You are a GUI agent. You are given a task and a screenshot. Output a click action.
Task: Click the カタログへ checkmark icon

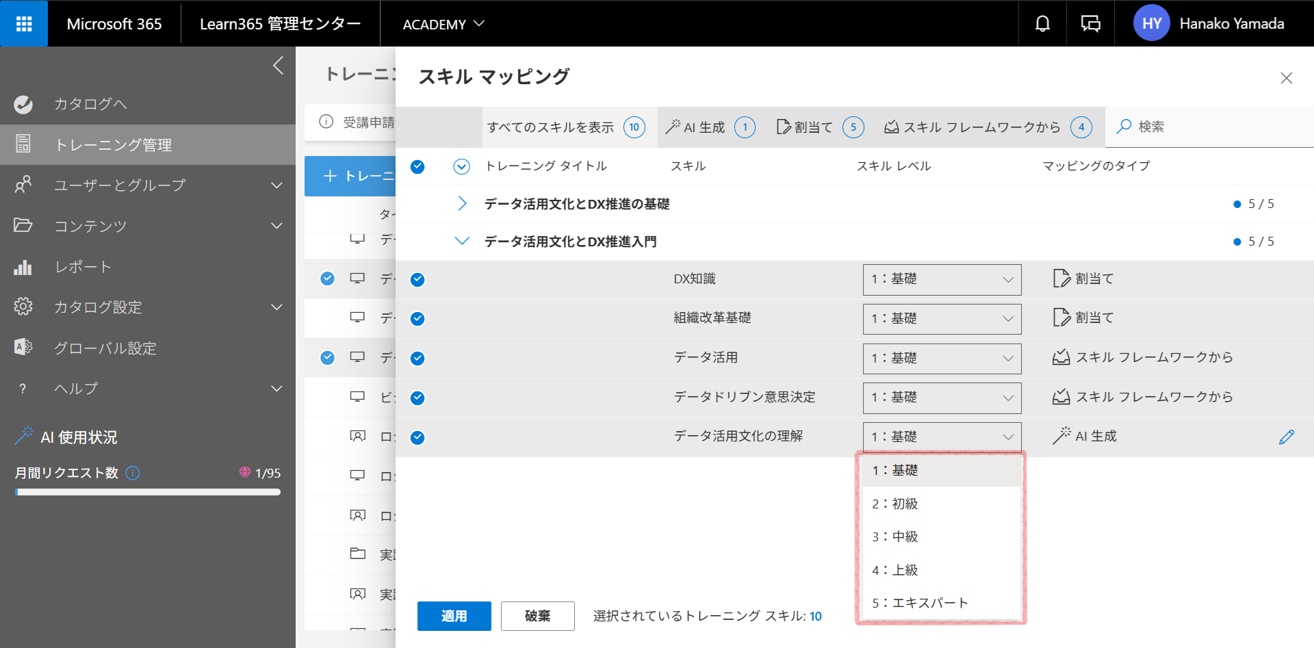click(23, 104)
